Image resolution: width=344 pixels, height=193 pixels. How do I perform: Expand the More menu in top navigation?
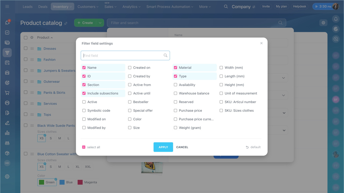coord(205,7)
